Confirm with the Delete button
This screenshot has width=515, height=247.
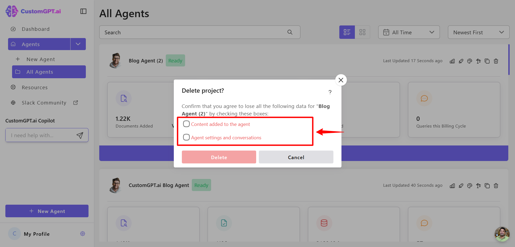point(219,157)
